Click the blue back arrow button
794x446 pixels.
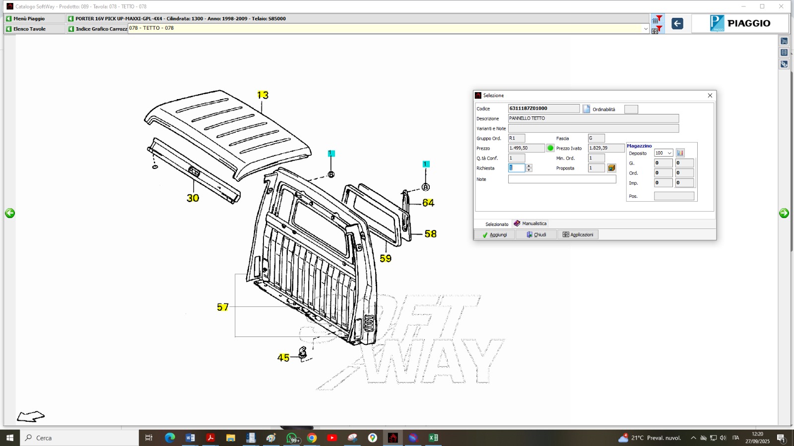[677, 23]
